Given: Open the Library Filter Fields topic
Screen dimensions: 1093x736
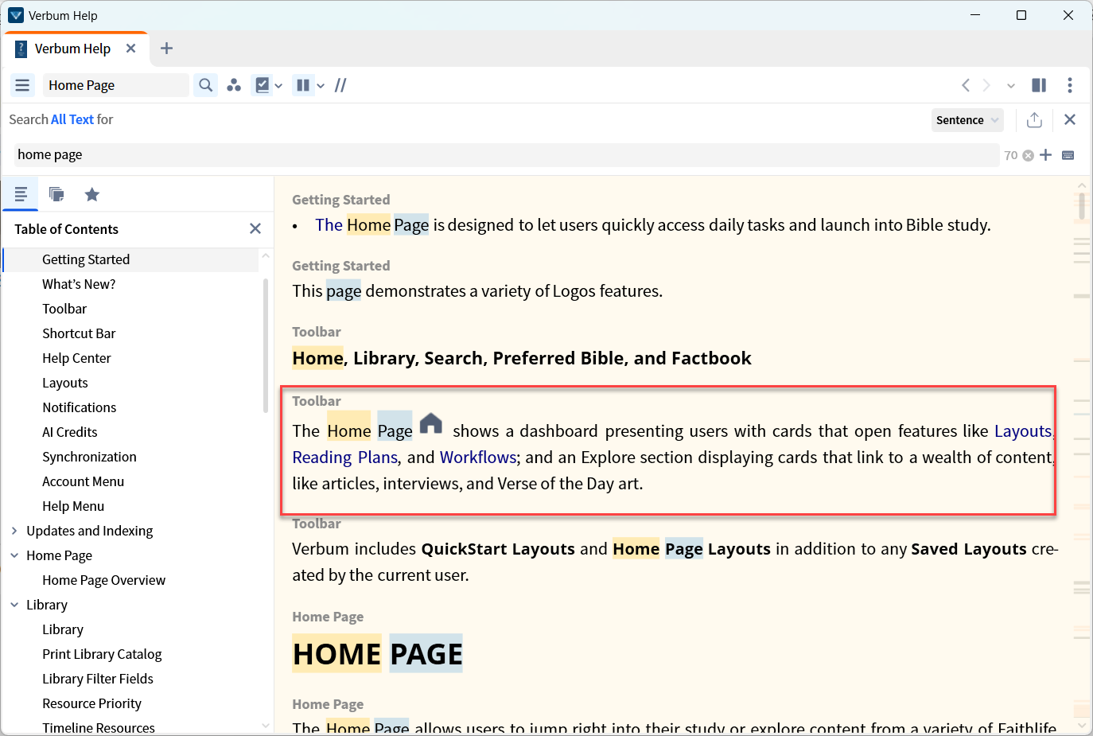Looking at the screenshot, I should [98, 679].
